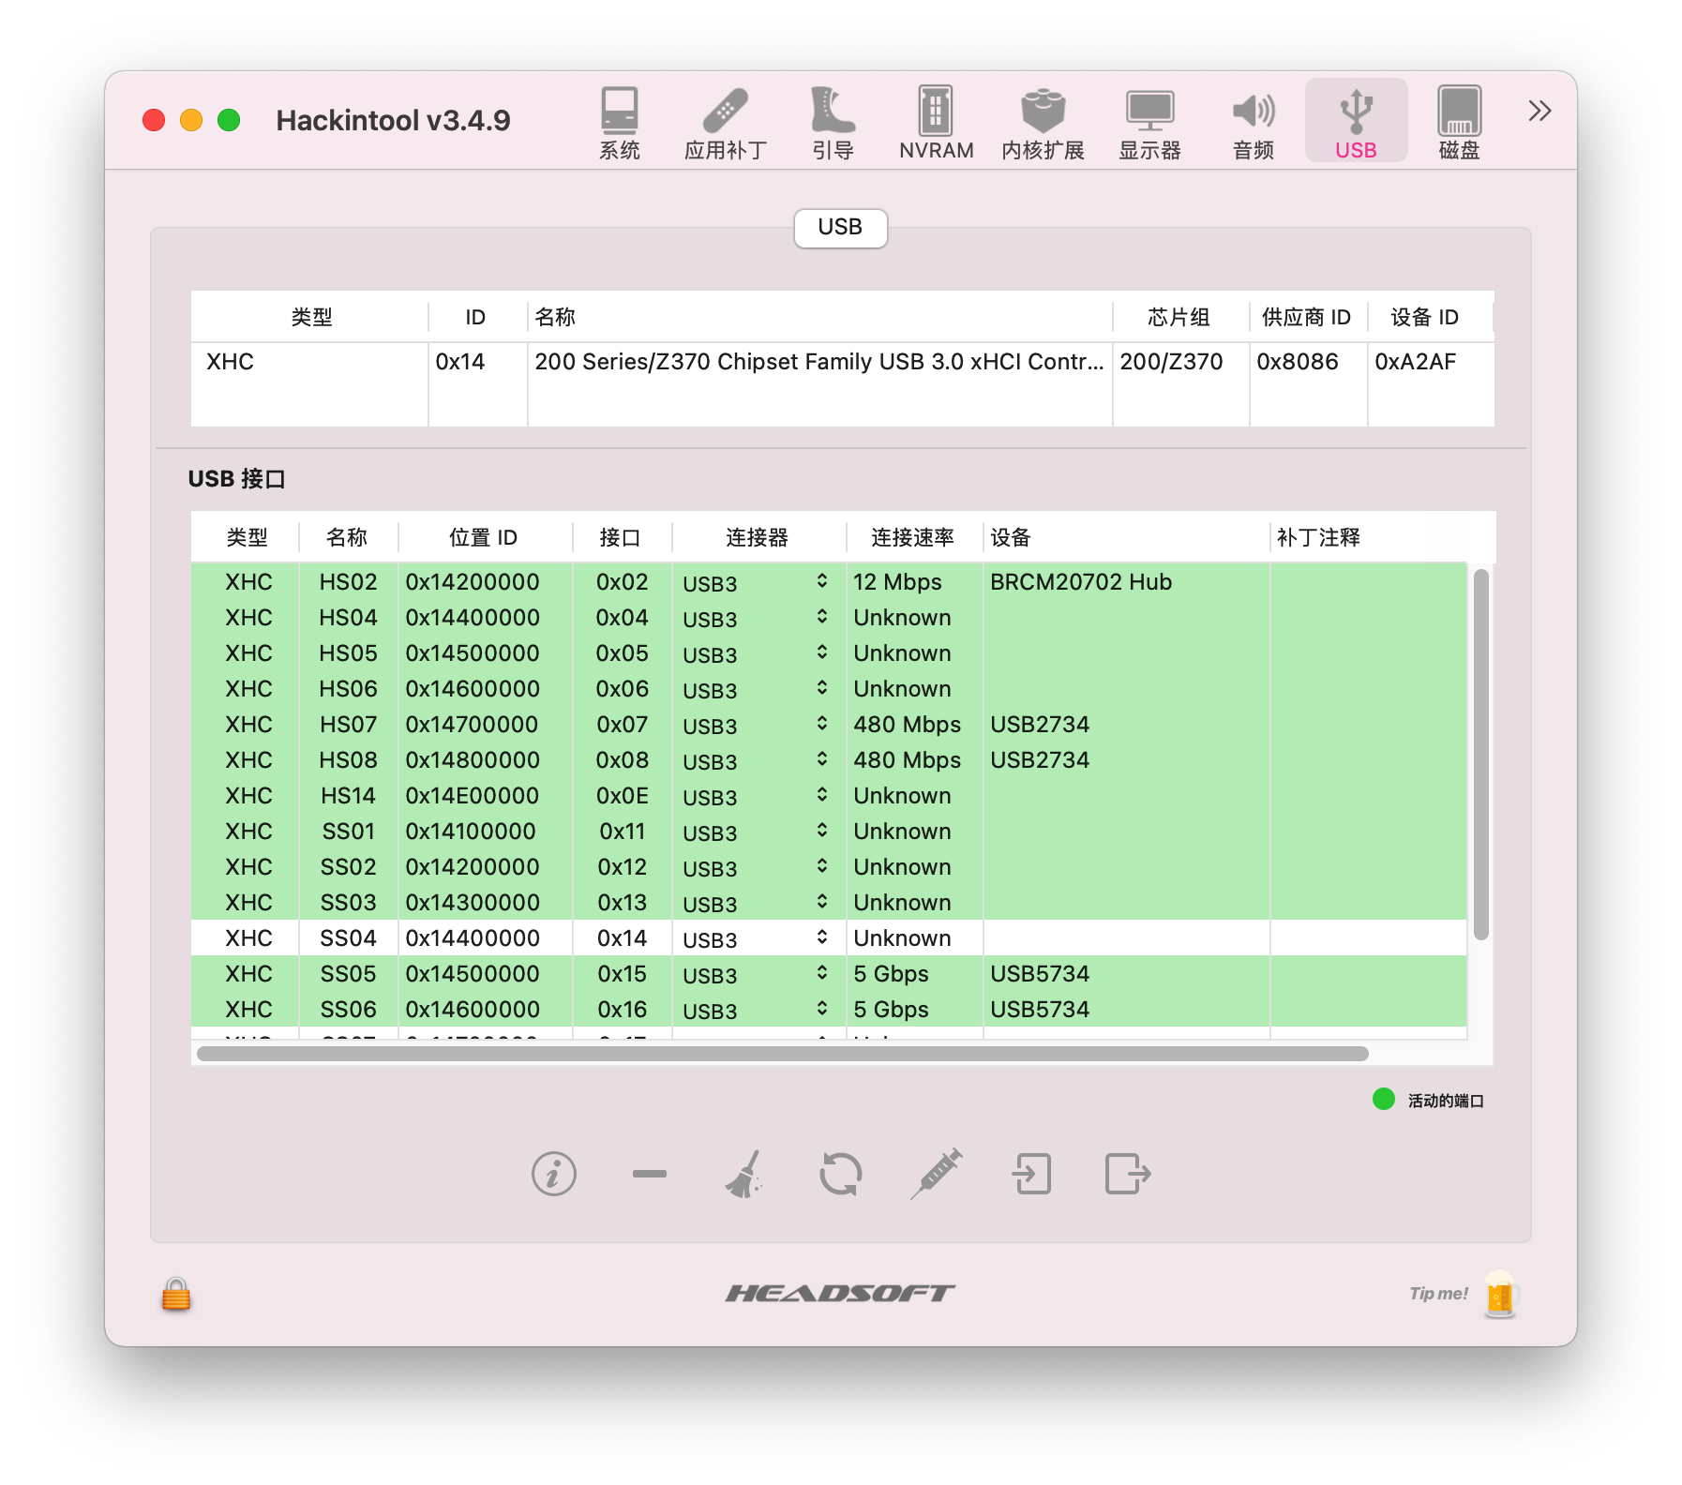The width and height of the screenshot is (1682, 1485).
Task: Sort ports by 接口 column header
Action: pos(620,537)
